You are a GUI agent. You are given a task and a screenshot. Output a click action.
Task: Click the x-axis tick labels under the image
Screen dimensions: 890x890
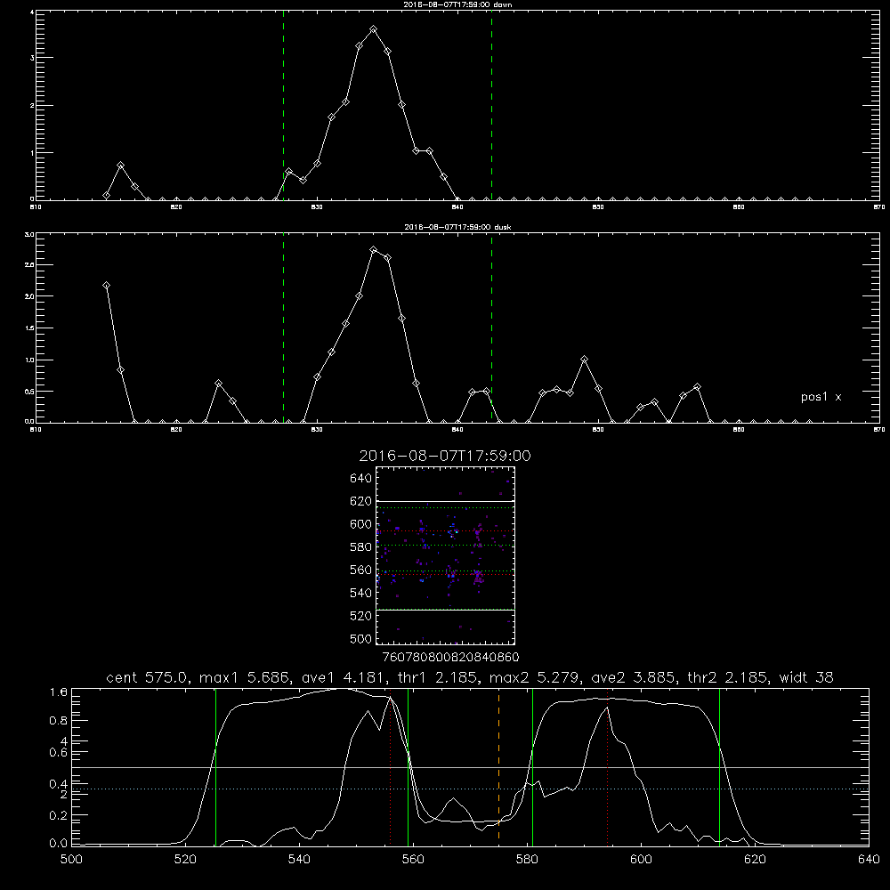[450, 658]
